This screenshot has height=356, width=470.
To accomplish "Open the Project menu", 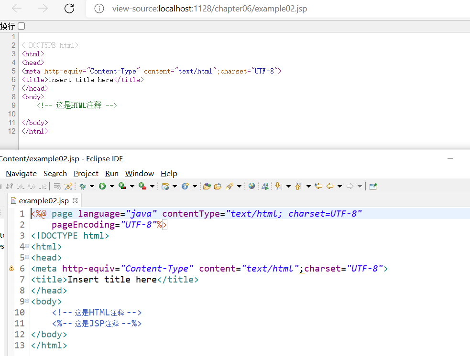I will (86, 174).
